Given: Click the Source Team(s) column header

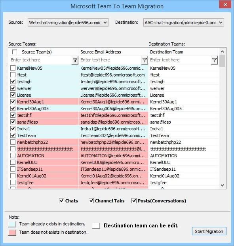Looking at the screenshot, I should point(44,52).
